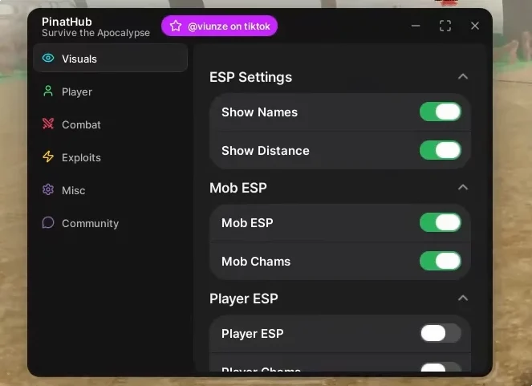Click the star icon in the purple badge
The image size is (532, 386).
(x=176, y=26)
